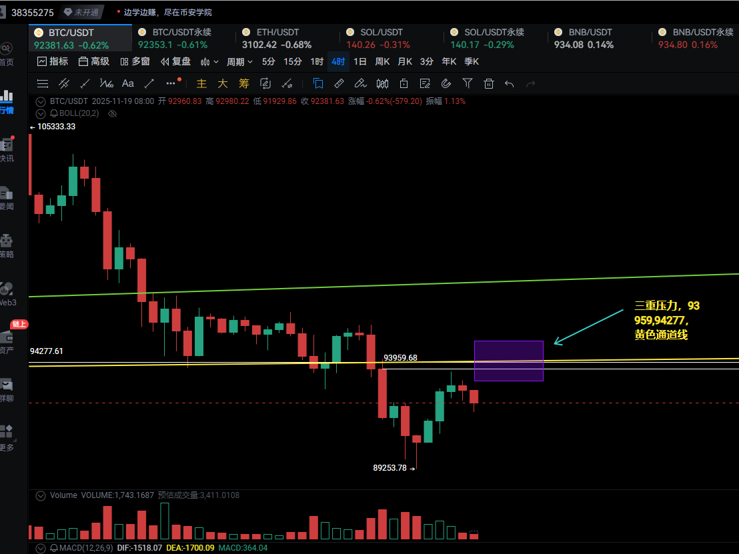Image resolution: width=739 pixels, height=554 pixels.
Task: Select the 1日 timeframe
Action: coord(360,62)
